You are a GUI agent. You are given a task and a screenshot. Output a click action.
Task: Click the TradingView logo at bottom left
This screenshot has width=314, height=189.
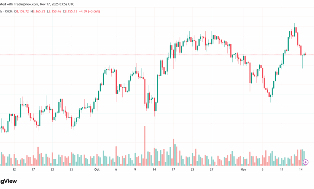coord(8,182)
